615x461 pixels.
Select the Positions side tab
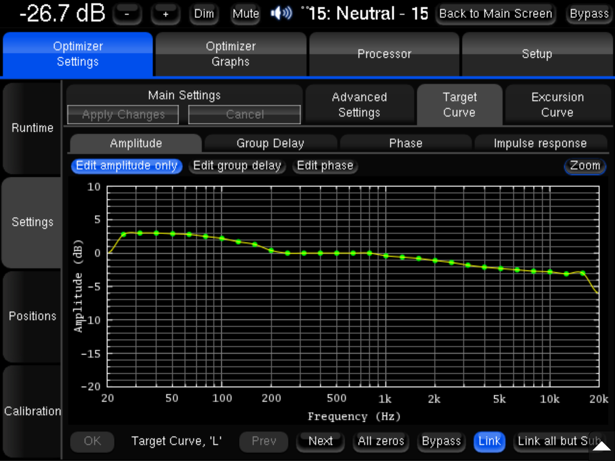coord(32,316)
